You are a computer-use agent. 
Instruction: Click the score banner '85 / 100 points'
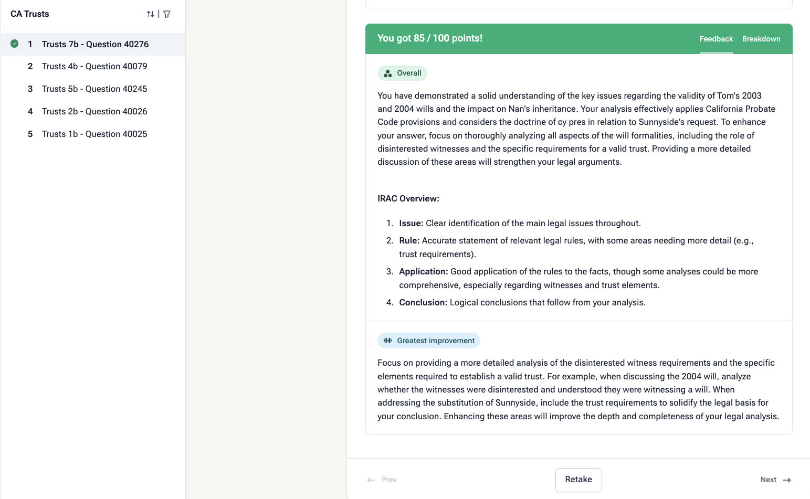click(x=429, y=38)
